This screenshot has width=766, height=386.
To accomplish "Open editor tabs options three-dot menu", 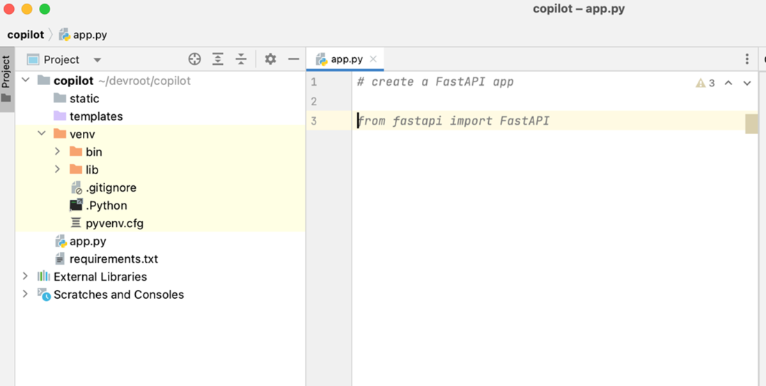I will tap(747, 59).
